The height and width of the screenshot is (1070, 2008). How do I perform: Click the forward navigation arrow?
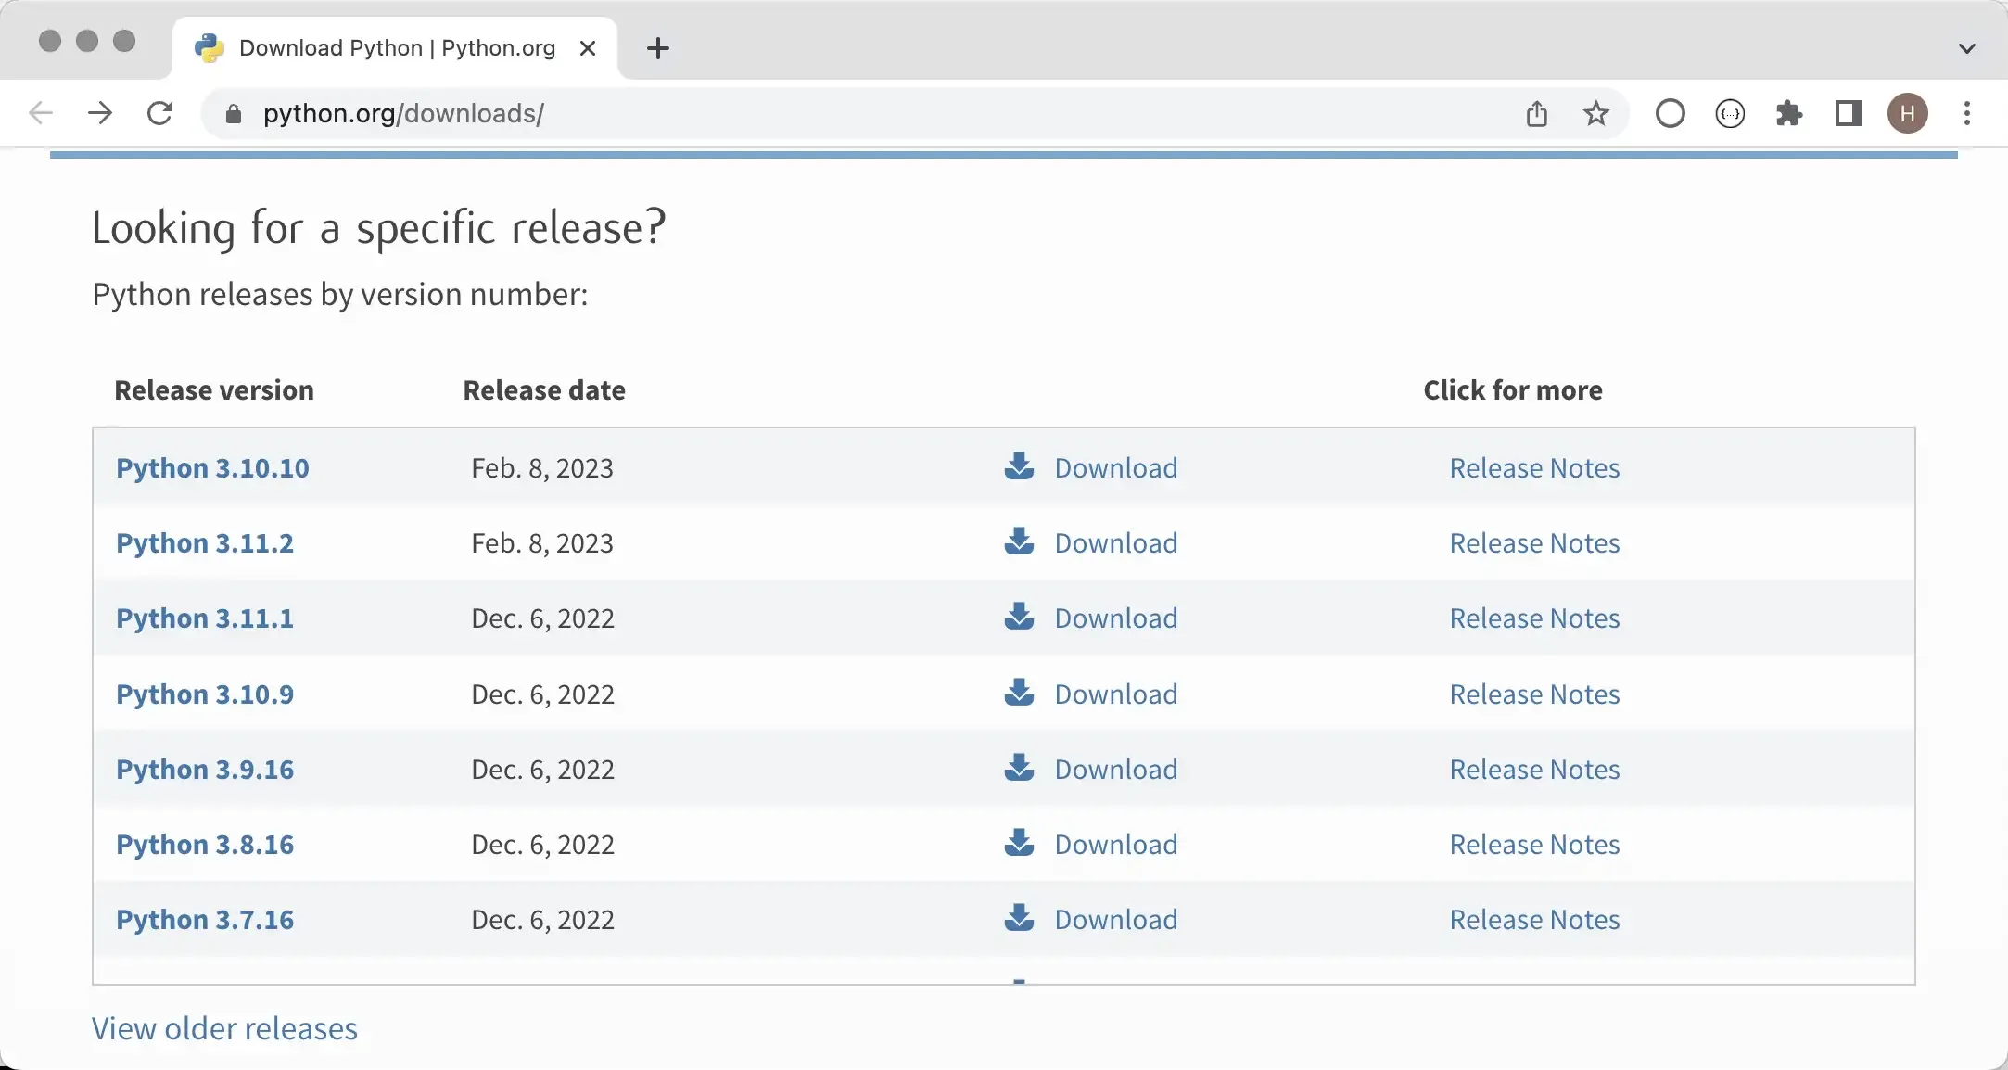tap(99, 113)
